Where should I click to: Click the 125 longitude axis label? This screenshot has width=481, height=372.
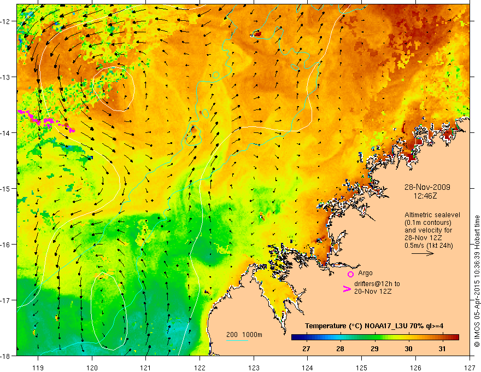coord(362,368)
